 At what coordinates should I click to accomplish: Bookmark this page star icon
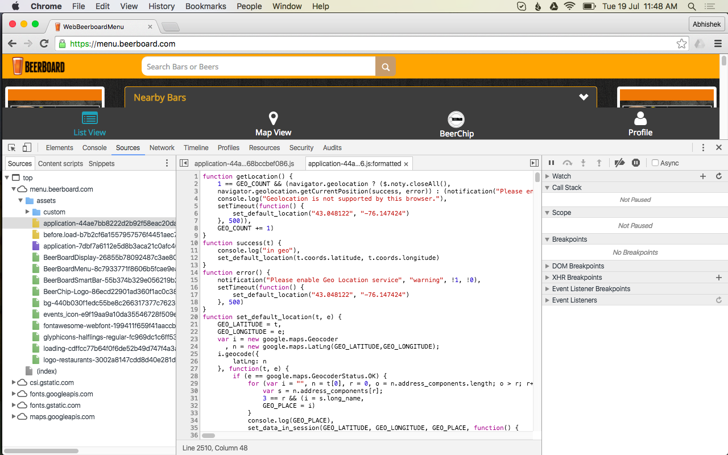(681, 44)
